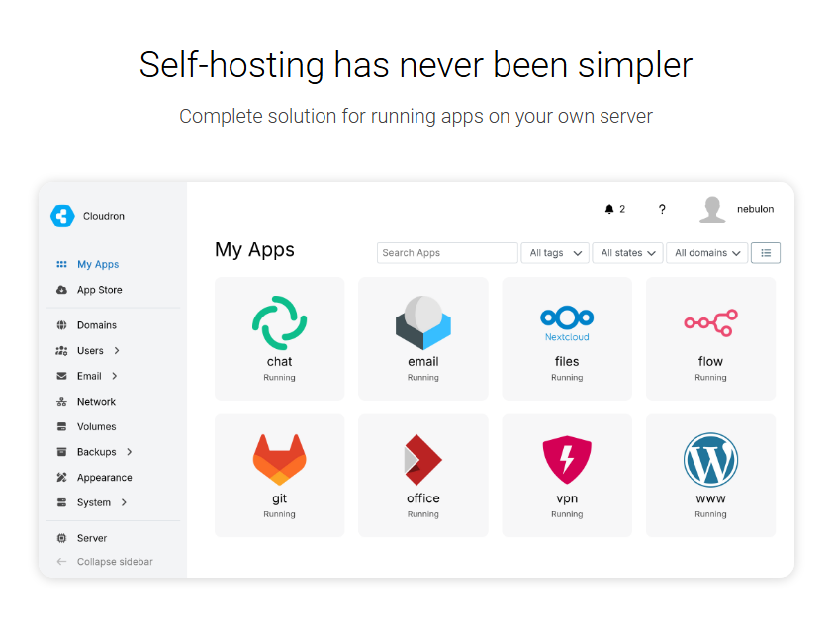
Task: Open Server in the sidebar
Action: (92, 538)
